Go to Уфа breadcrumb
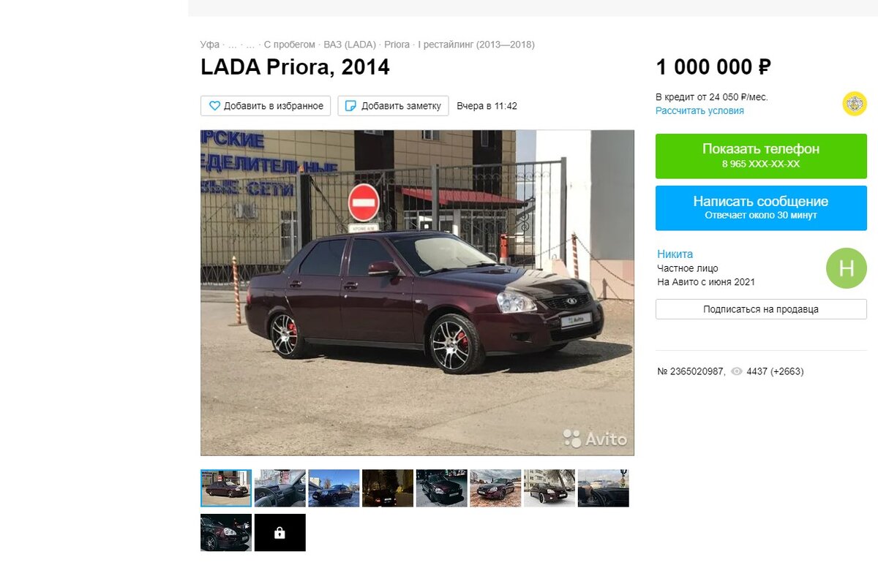Image resolution: width=878 pixels, height=565 pixels. pyautogui.click(x=210, y=45)
